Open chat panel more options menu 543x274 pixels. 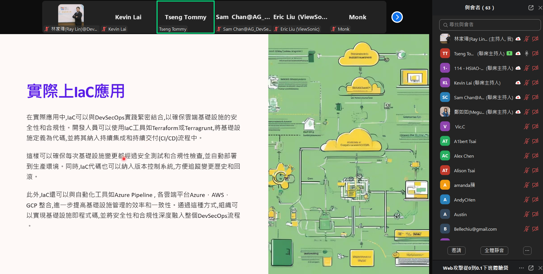pos(521,268)
